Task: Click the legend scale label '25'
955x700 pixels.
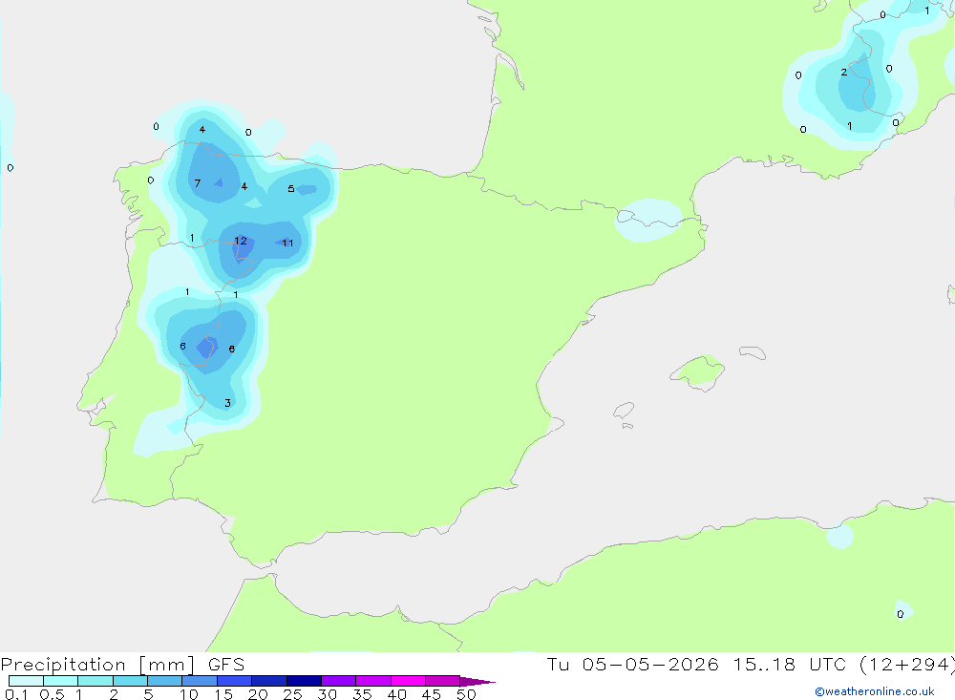Action: pyautogui.click(x=293, y=694)
